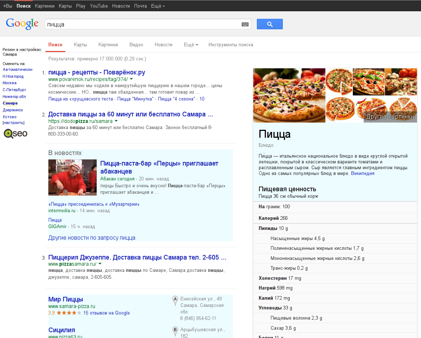
Task: Open 15 отзывов на Google
Action: 106,313
